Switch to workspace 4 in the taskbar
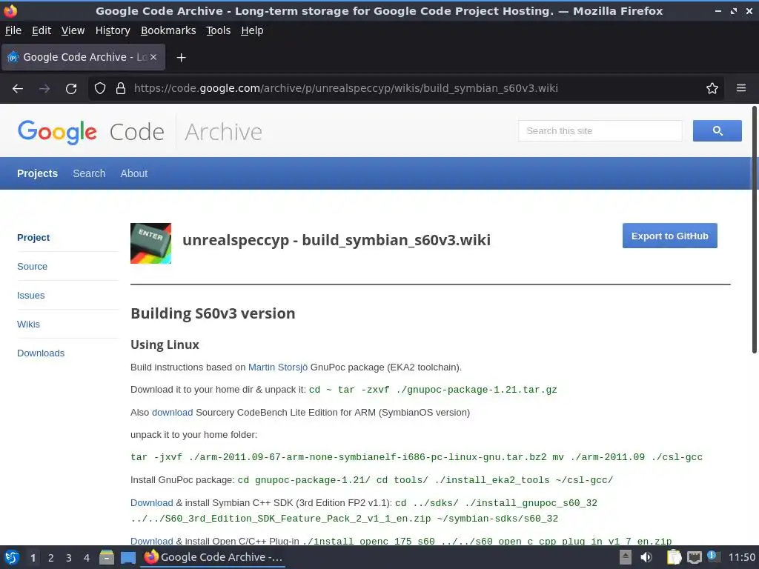 [x=87, y=558]
